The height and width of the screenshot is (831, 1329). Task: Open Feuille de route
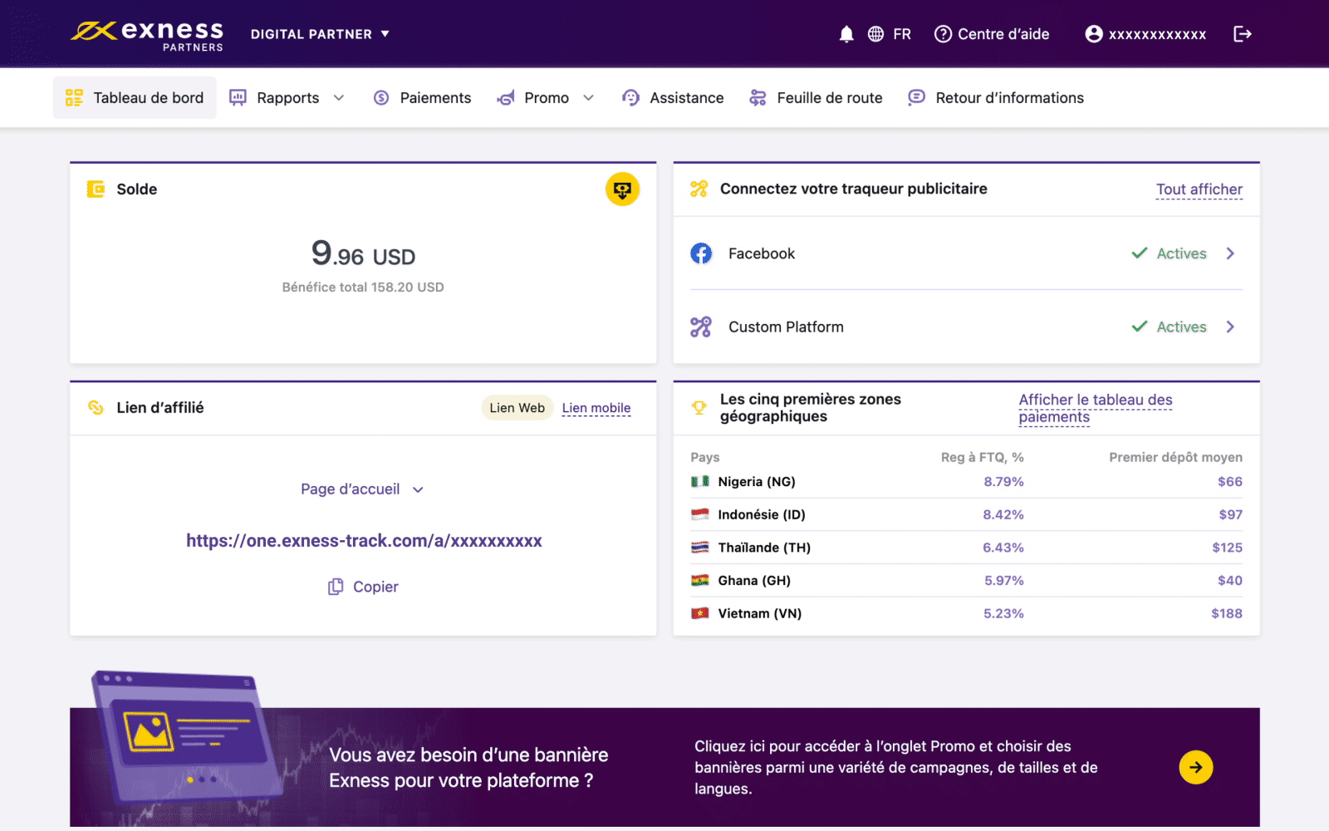tap(816, 98)
